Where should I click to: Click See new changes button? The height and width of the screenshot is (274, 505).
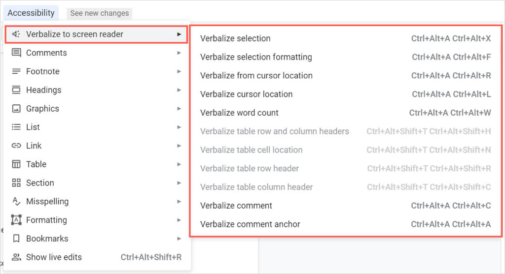tap(99, 13)
